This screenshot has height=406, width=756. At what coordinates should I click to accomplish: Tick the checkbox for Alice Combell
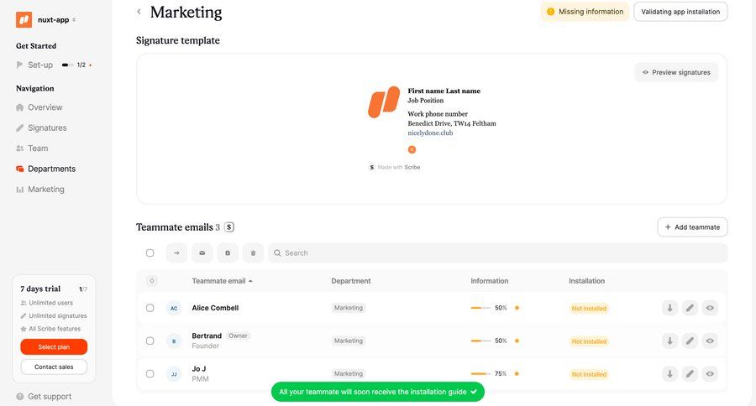(x=150, y=308)
